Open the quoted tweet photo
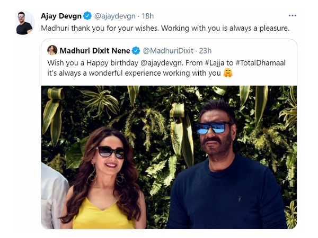 [169, 157]
